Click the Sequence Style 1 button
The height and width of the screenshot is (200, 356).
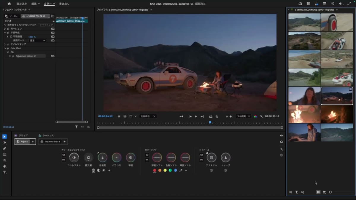click(50, 142)
